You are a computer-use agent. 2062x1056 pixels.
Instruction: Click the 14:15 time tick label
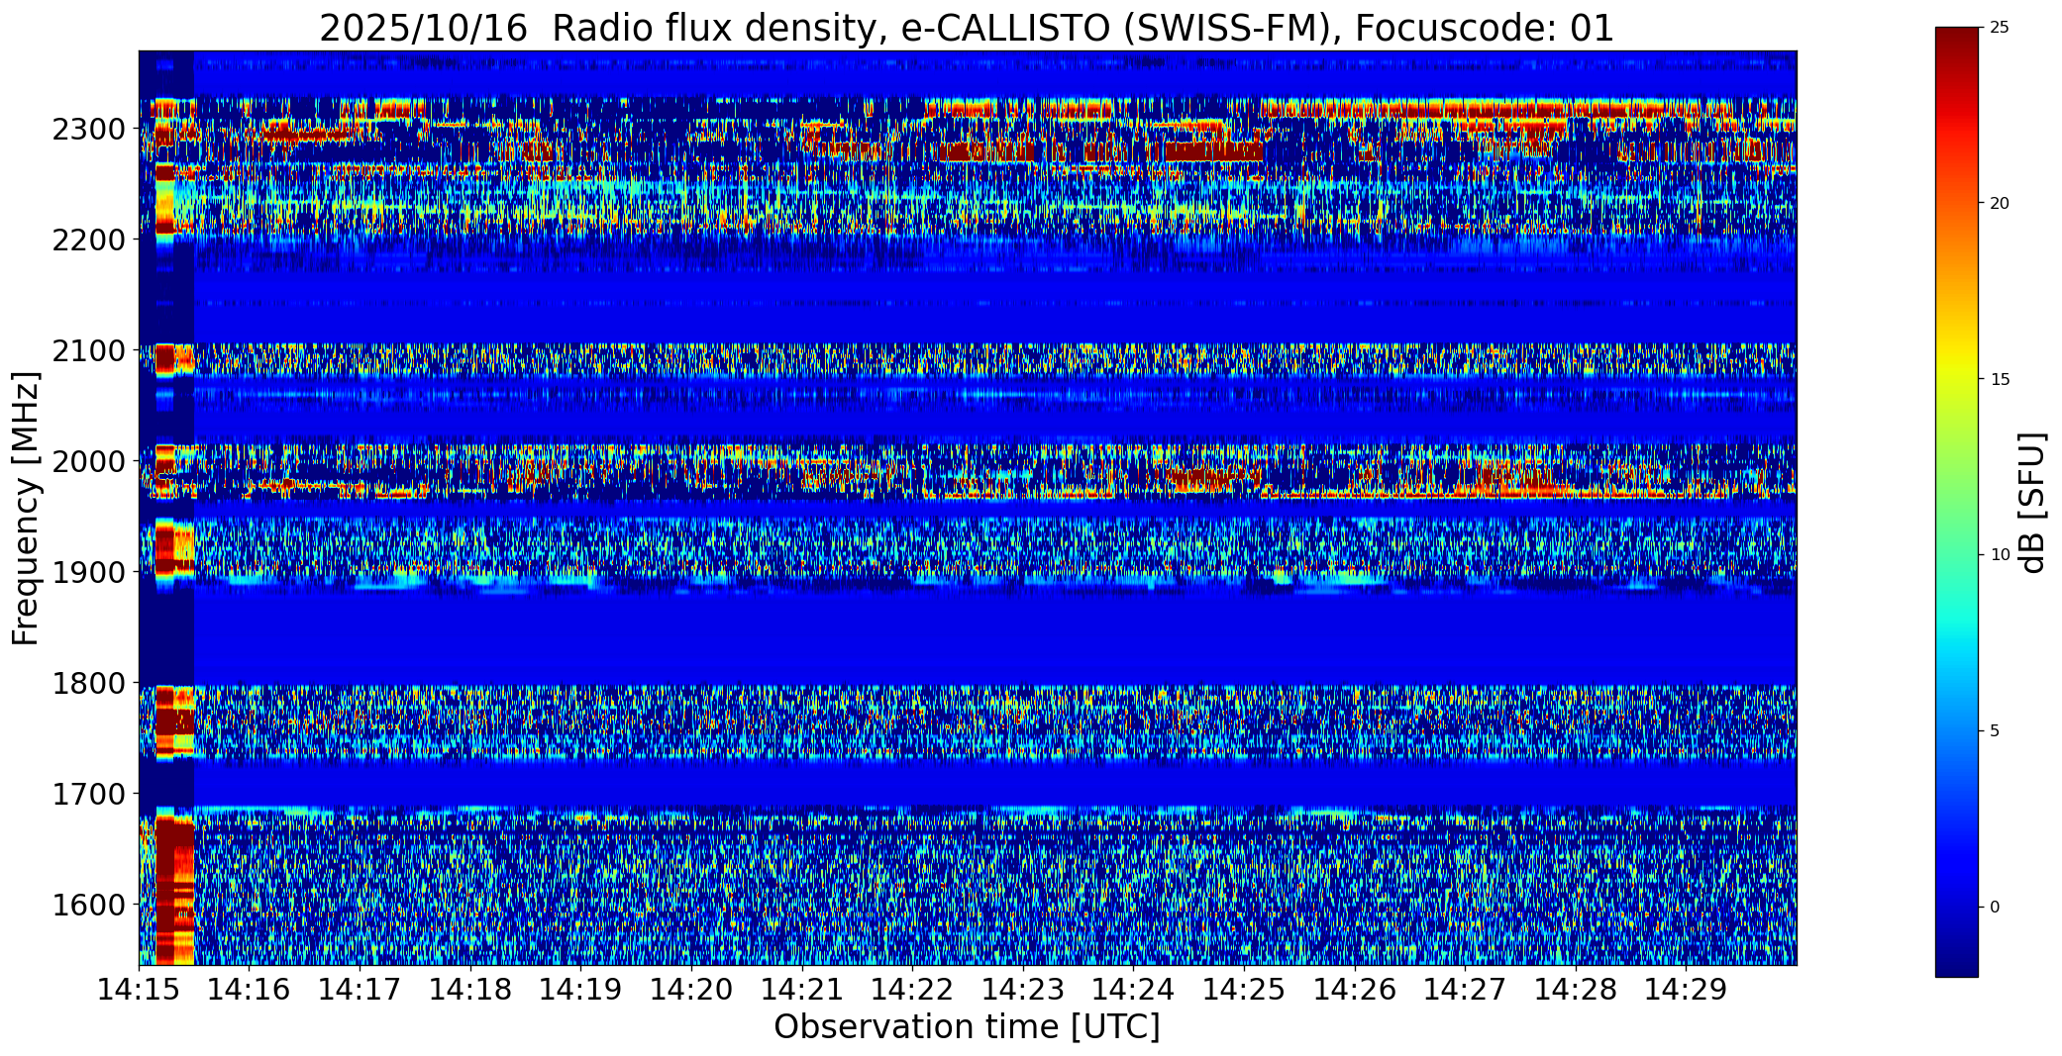139,989
